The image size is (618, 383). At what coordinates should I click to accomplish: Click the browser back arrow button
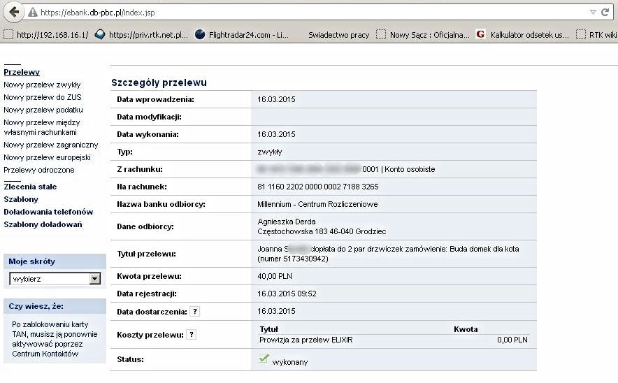pyautogui.click(x=13, y=13)
